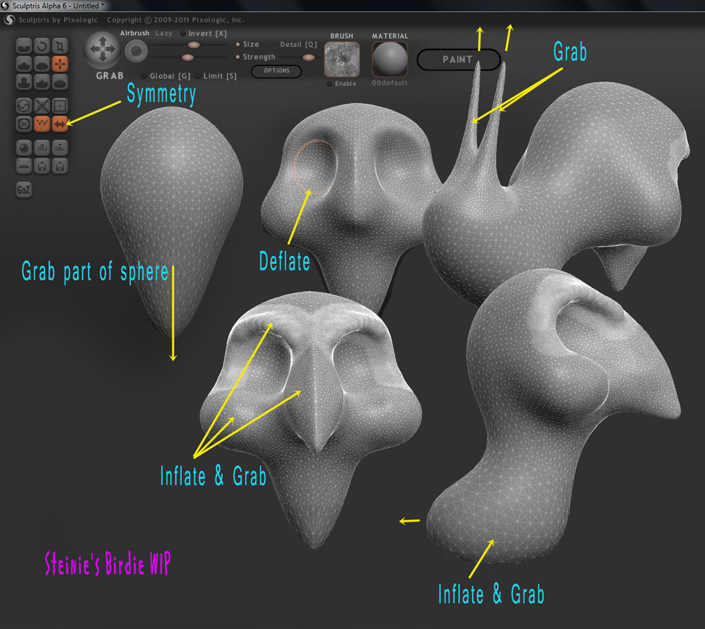
Task: Enable the Invert [X] option
Action: point(204,33)
